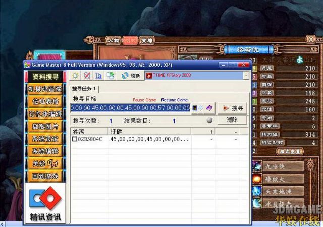This screenshot has height=227, width=323.
Task: Open the 机械码追踪 sidebar section
Action: (45, 89)
